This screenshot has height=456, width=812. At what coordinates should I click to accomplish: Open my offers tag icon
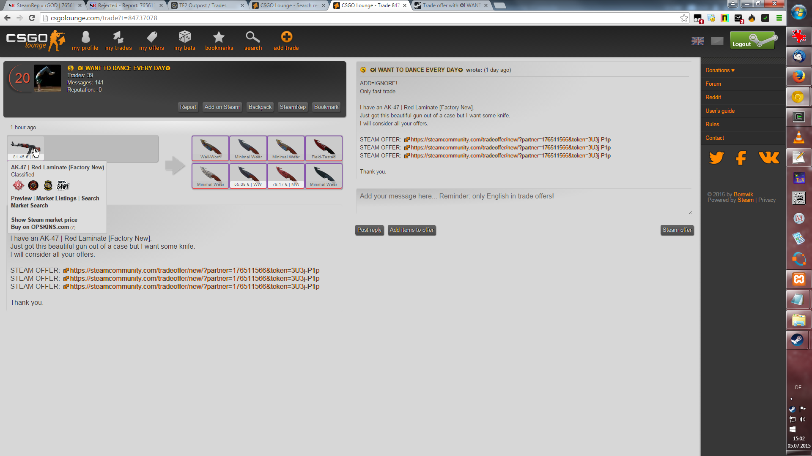pyautogui.click(x=152, y=37)
